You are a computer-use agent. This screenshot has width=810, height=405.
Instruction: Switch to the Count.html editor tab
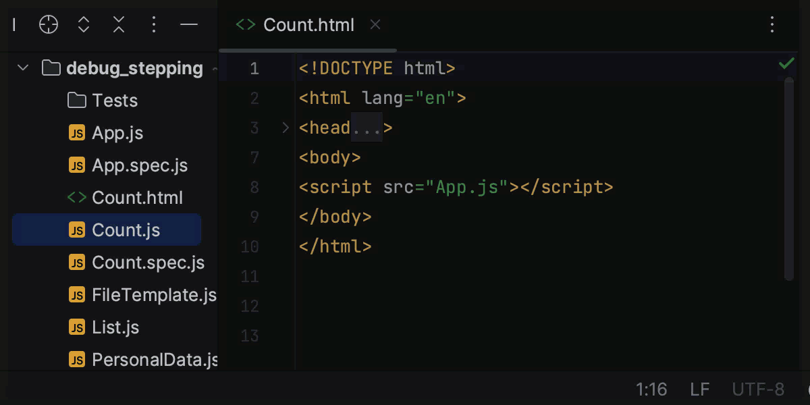click(x=308, y=25)
